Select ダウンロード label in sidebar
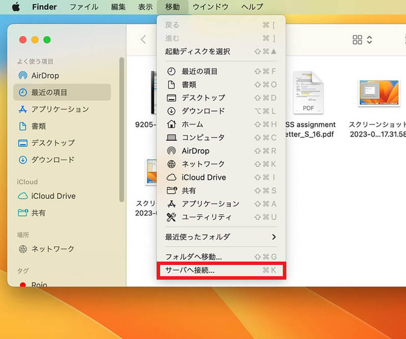The image size is (406, 339). pos(53,160)
